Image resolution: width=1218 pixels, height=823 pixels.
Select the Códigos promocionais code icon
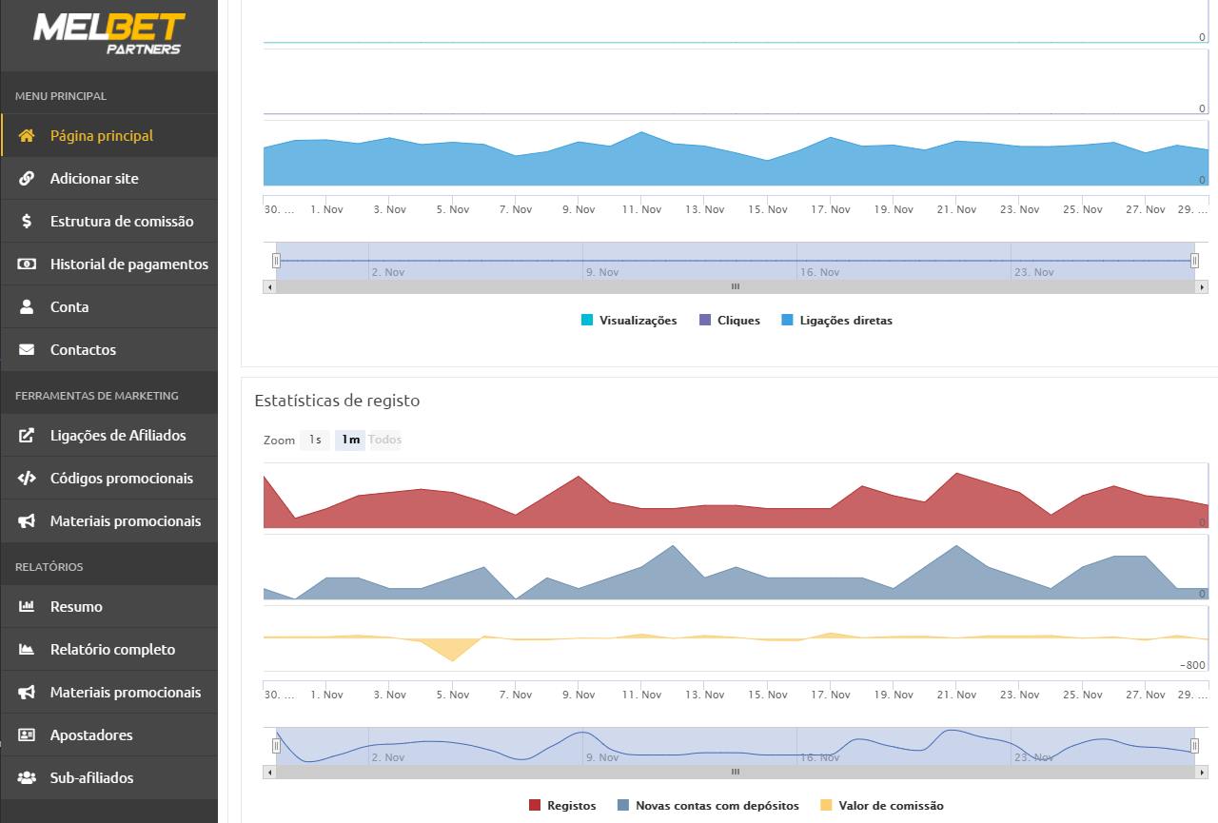point(26,478)
